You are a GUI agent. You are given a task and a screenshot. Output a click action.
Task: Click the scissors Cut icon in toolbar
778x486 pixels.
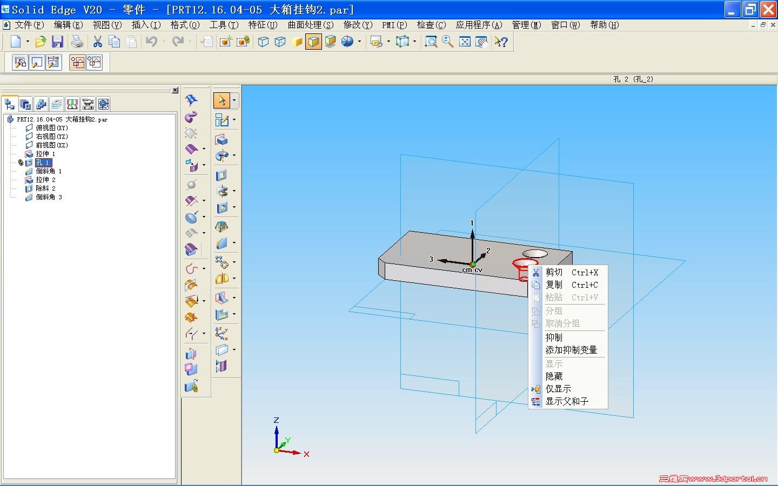(x=98, y=42)
